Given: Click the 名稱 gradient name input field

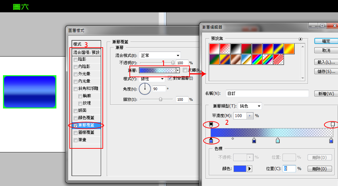Looking at the screenshot, I should click(x=267, y=93).
